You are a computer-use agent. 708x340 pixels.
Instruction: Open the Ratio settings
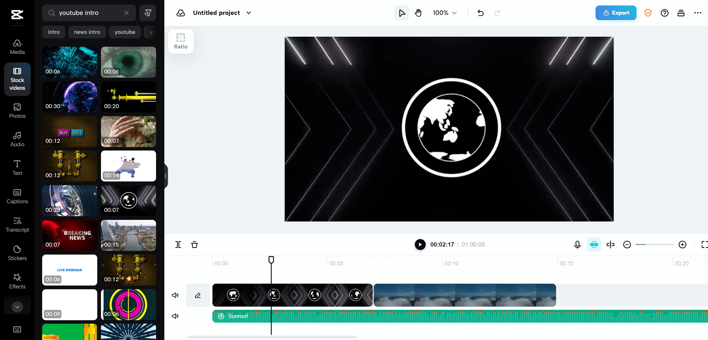click(180, 41)
